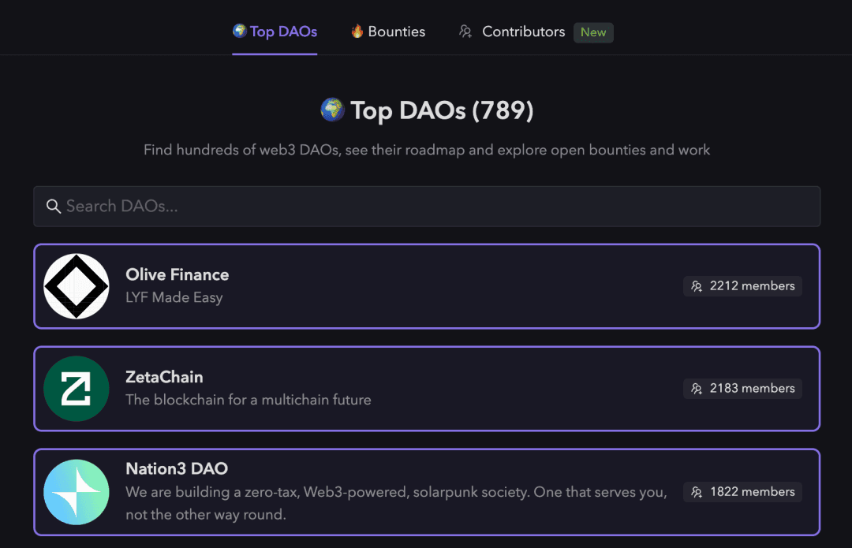
Task: Click the large globe beside the heading
Action: point(333,110)
